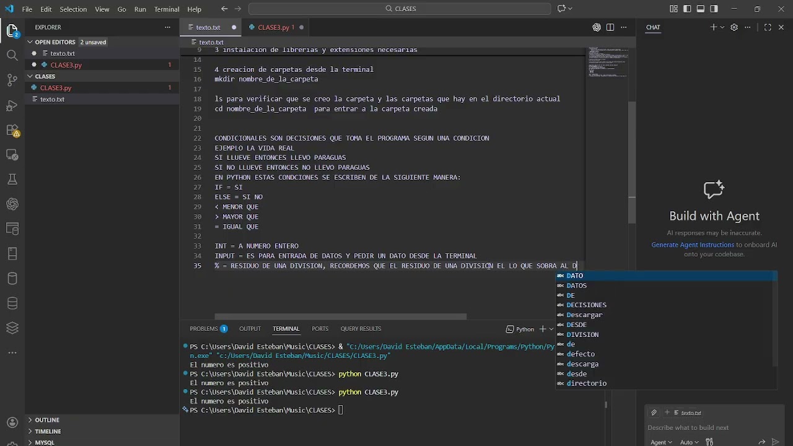Start a new chat with plus icon
This screenshot has height=446, width=793.
pos(713,27)
